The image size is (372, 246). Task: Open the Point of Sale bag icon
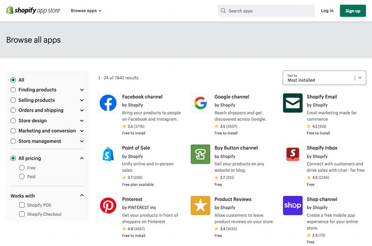(108, 154)
